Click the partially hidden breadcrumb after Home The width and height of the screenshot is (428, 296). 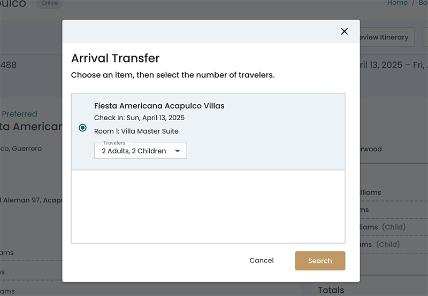[x=423, y=3]
